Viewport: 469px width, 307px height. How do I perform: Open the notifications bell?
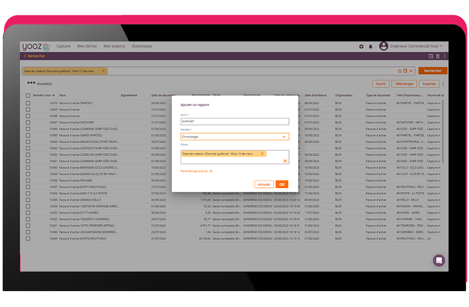pos(370,47)
